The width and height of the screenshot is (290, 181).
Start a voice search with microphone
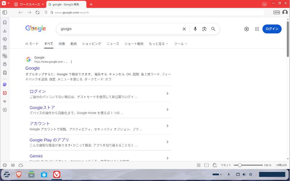195,29
